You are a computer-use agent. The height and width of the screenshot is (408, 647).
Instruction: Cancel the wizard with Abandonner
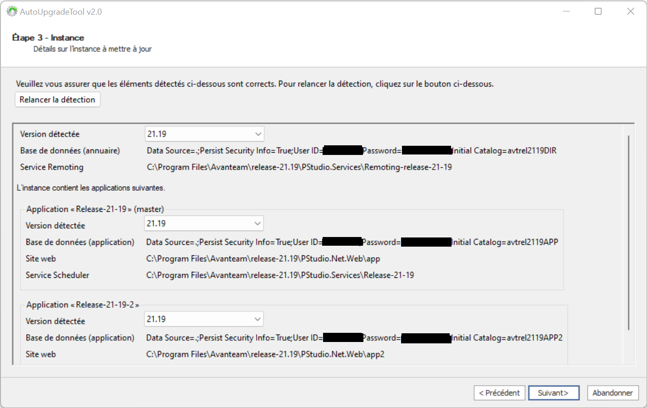click(x=613, y=393)
